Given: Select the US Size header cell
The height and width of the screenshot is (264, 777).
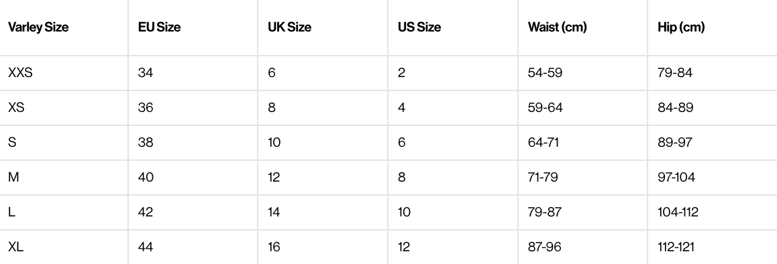Looking at the screenshot, I should coord(419,27).
